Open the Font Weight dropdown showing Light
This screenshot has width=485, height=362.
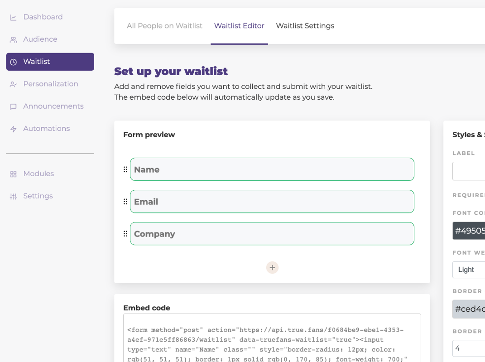coord(468,270)
